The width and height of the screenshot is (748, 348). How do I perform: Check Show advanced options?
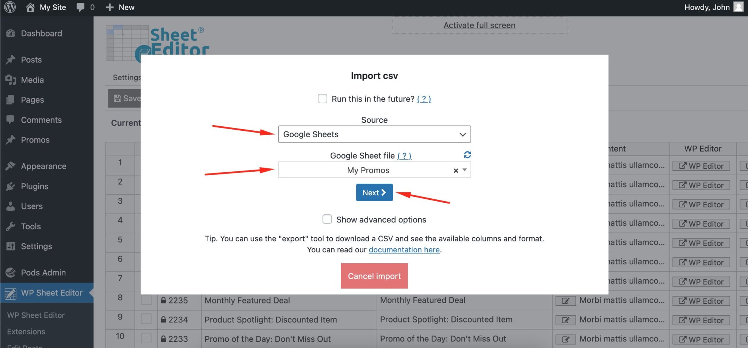click(x=327, y=219)
